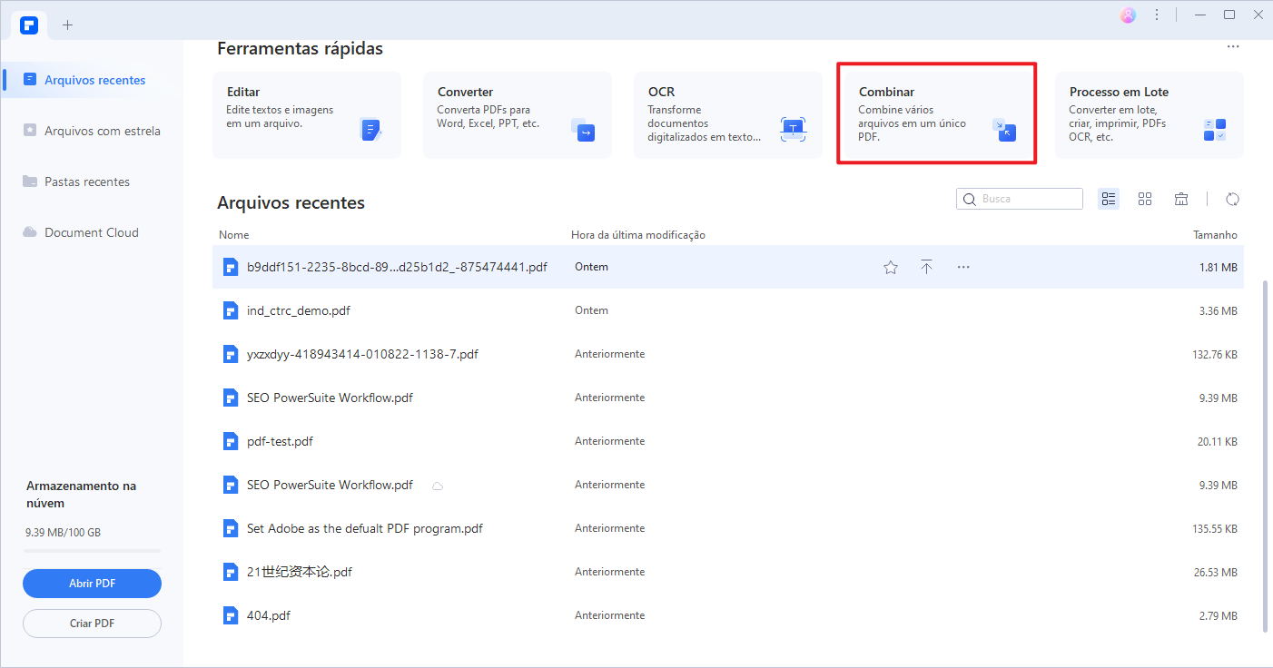Viewport: 1273px width, 668px height.
Task: Switch to list view layout
Action: click(1108, 199)
